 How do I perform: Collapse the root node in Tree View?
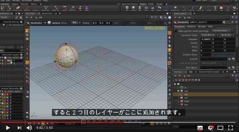[175, 84]
